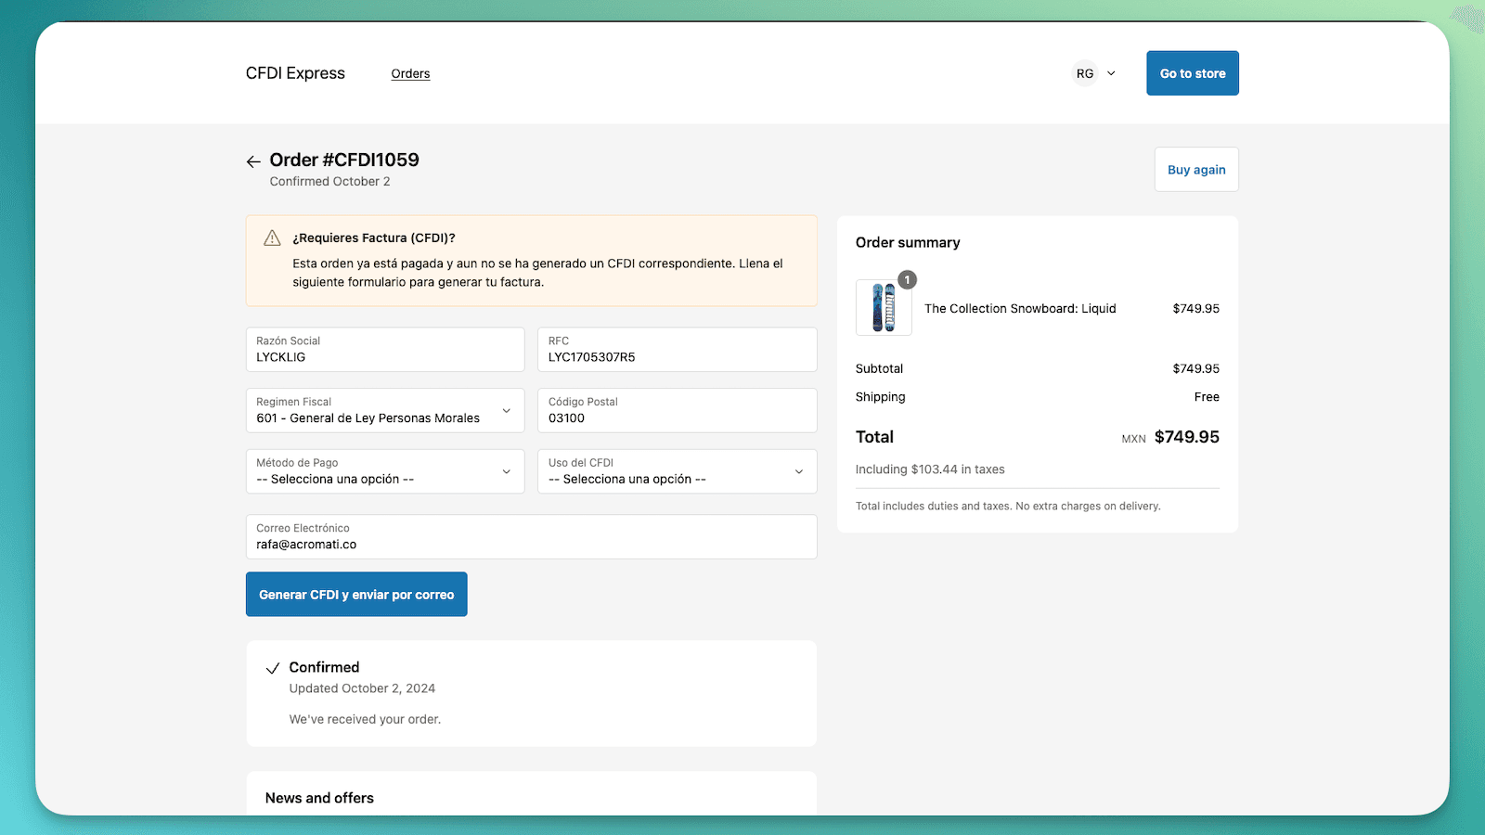1485x835 pixels.
Task: Click the quantity badge on the product image
Action: click(x=907, y=280)
